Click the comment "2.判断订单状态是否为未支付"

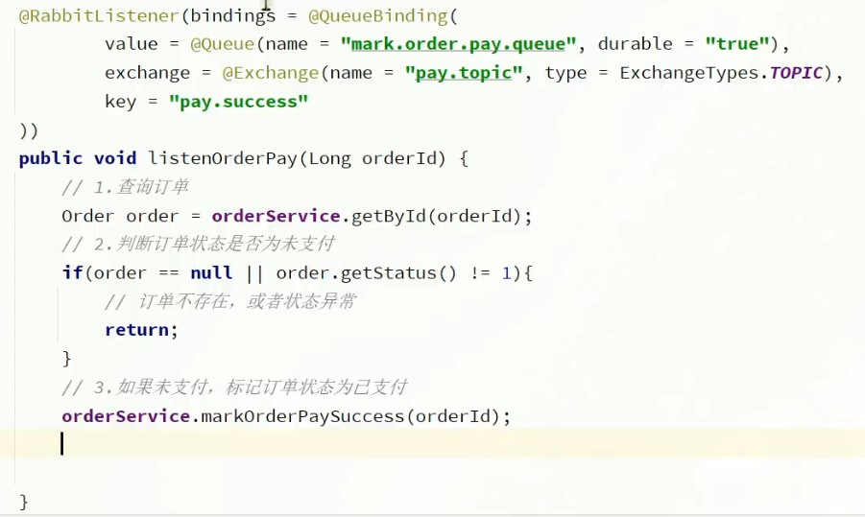tap(198, 245)
